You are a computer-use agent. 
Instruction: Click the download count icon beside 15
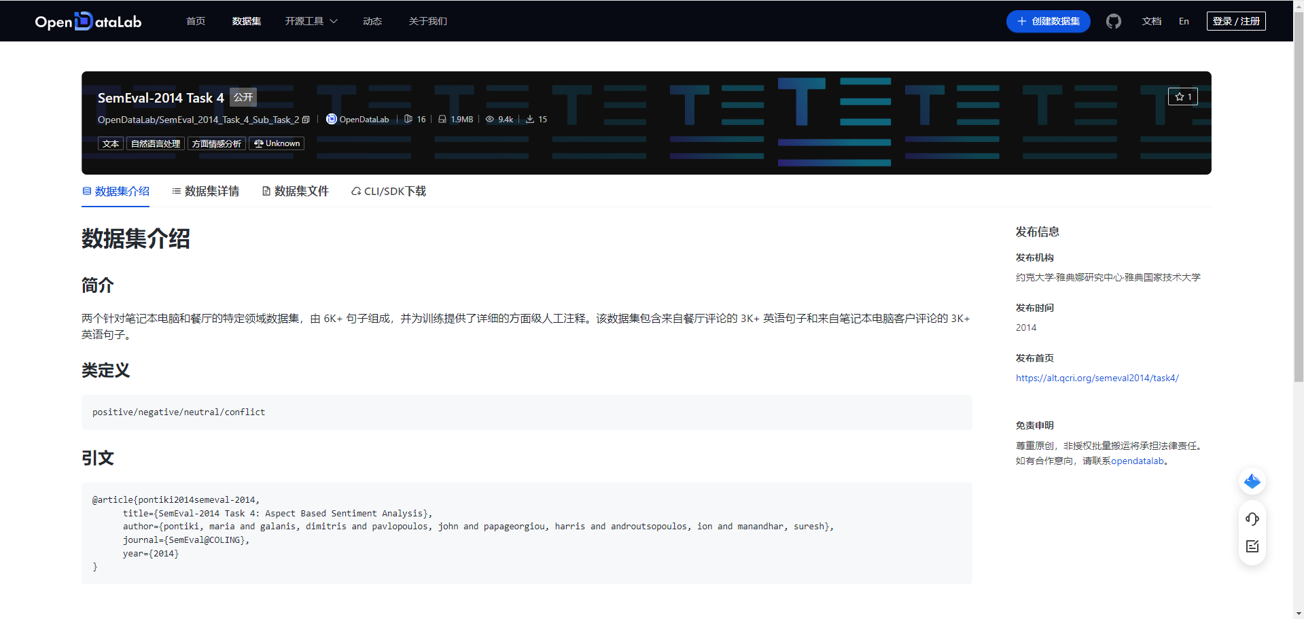(x=530, y=119)
